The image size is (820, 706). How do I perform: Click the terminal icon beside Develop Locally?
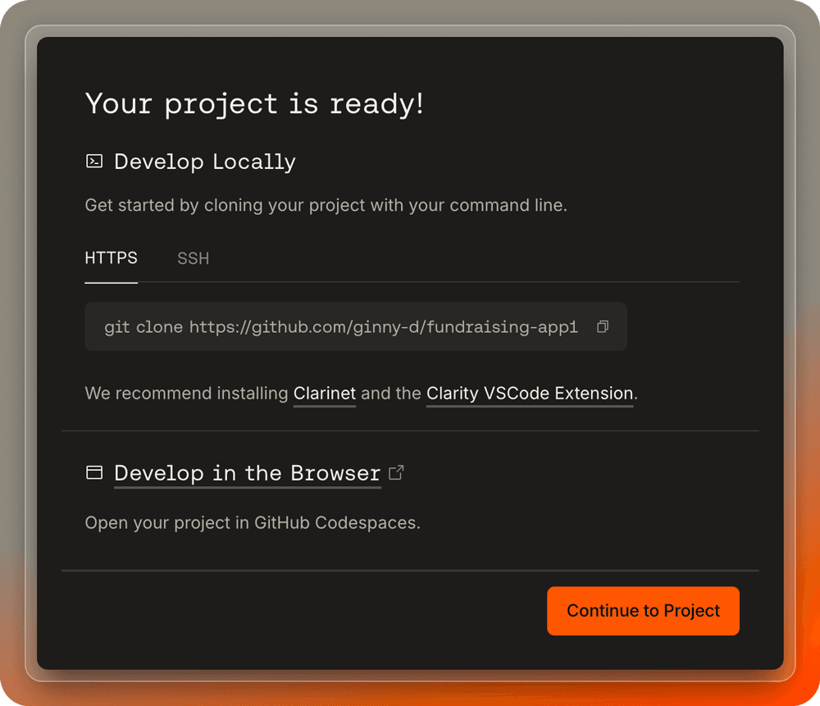(94, 162)
